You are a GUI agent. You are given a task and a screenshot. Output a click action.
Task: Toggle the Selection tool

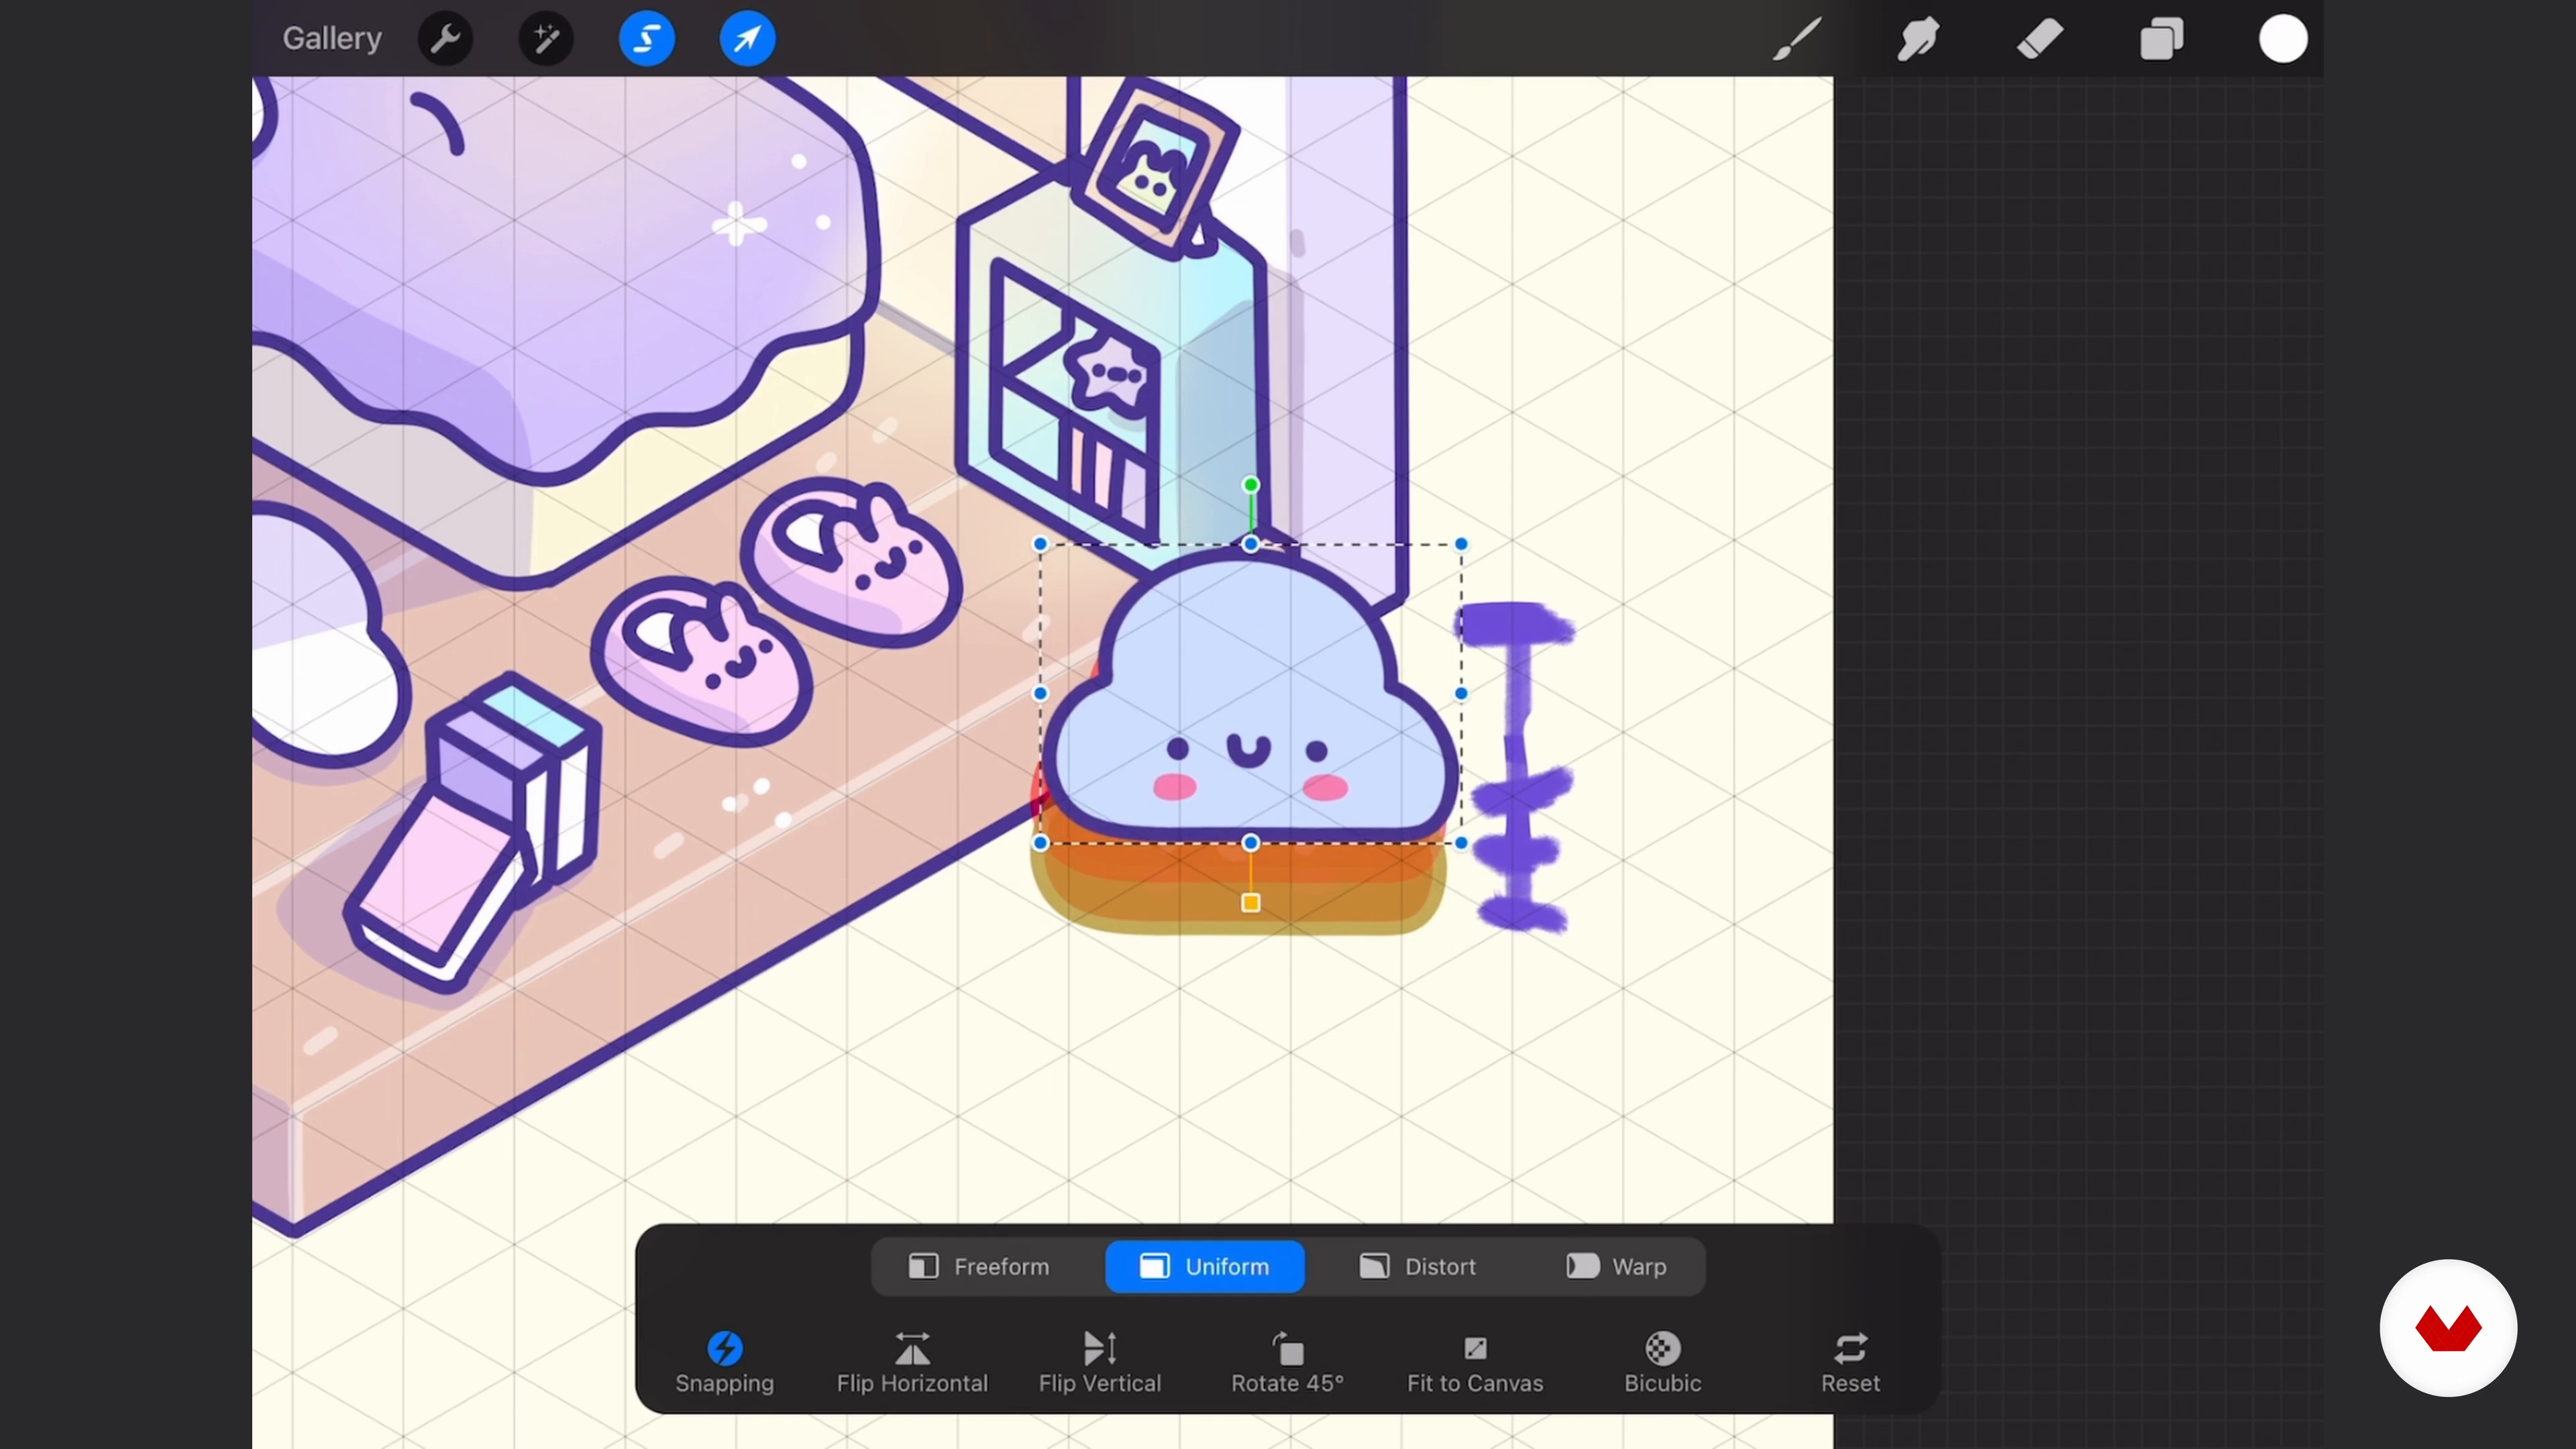coord(646,39)
